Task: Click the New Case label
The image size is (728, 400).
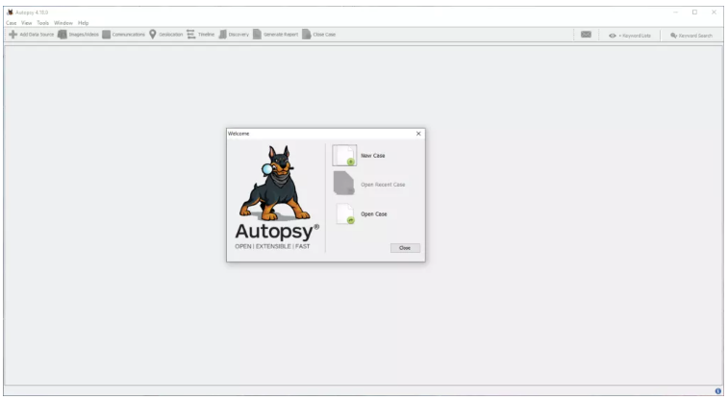Action: (373, 156)
